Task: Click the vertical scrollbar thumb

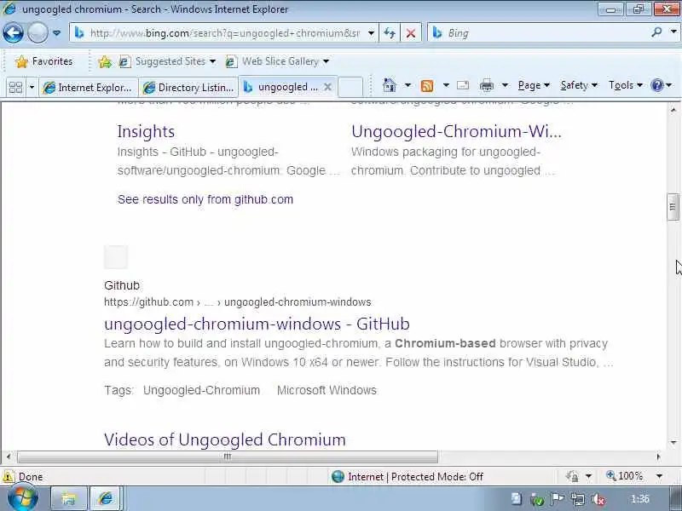Action: click(x=673, y=207)
